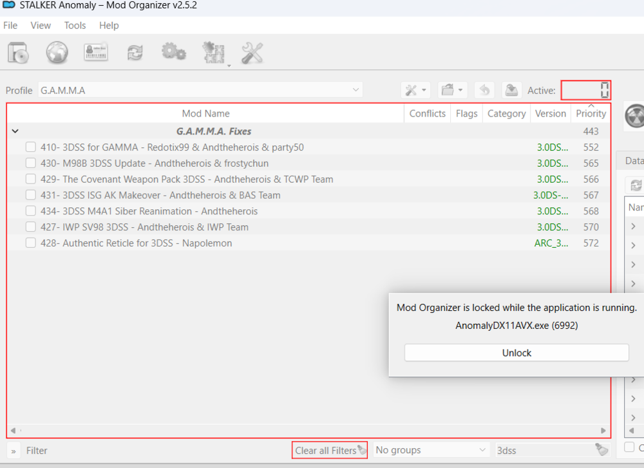Collapse the G.A.M.M.A. Fixes separator
644x468 pixels.
click(15, 131)
